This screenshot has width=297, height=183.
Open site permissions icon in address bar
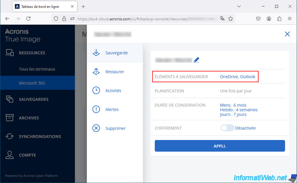72,19
